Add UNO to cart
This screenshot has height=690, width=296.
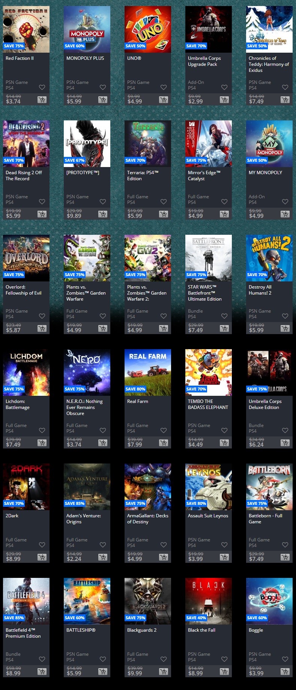coord(164,100)
